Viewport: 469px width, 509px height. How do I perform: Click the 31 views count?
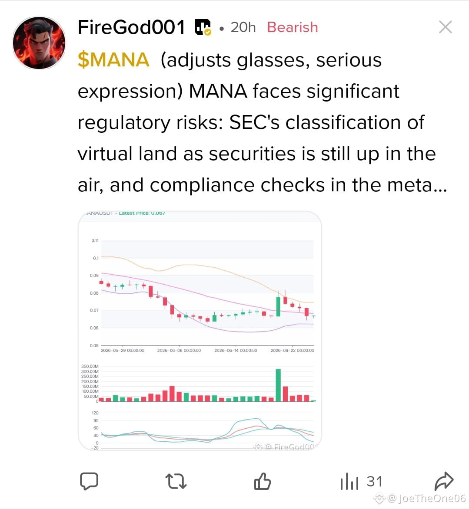pyautogui.click(x=374, y=481)
